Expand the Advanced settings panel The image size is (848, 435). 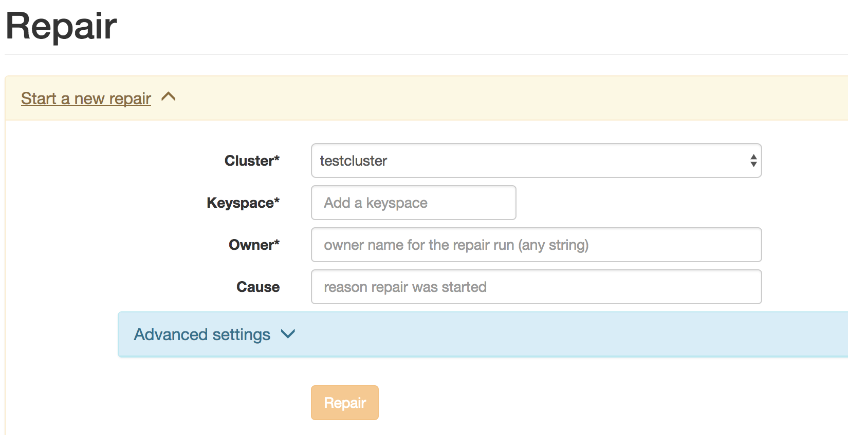483,334
